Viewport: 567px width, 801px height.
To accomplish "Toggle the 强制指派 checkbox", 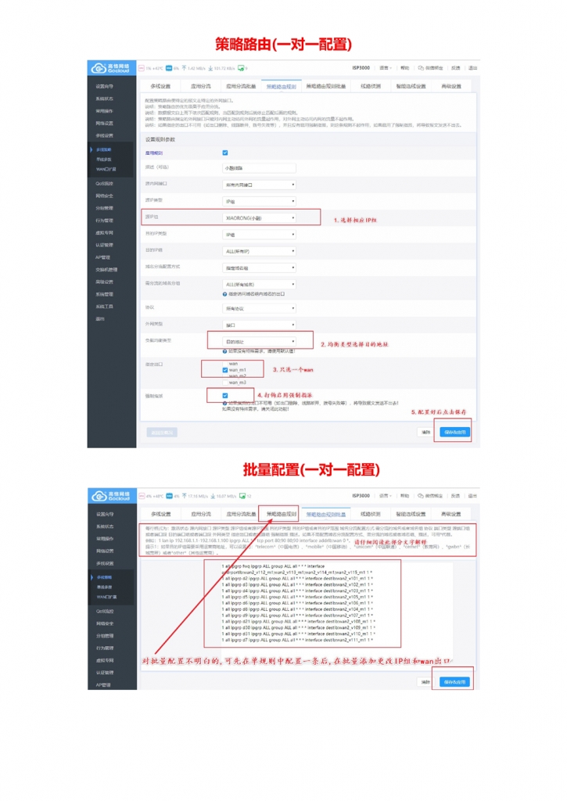I will click(225, 395).
